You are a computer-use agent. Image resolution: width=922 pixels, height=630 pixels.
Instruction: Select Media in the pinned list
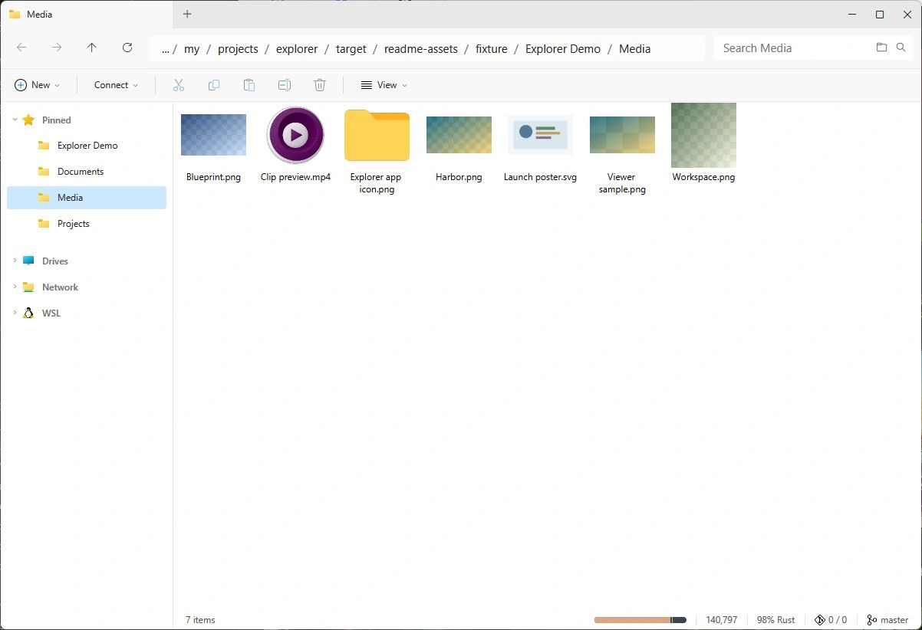(x=87, y=198)
